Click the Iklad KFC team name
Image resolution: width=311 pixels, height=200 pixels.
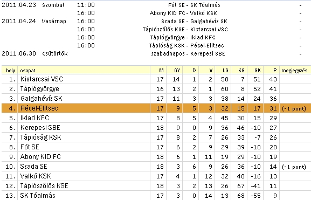34,118
